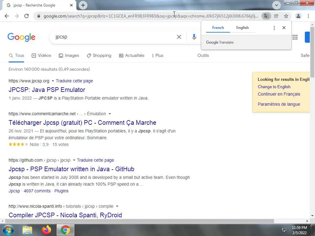Open Jpcsp - PSP Emulator written in Java - GitHub
This screenshot has width=315, height=236.
point(71,169)
